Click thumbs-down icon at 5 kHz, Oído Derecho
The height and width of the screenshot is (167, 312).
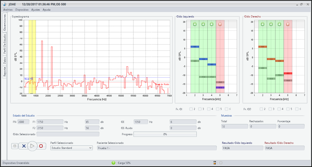point(288,24)
